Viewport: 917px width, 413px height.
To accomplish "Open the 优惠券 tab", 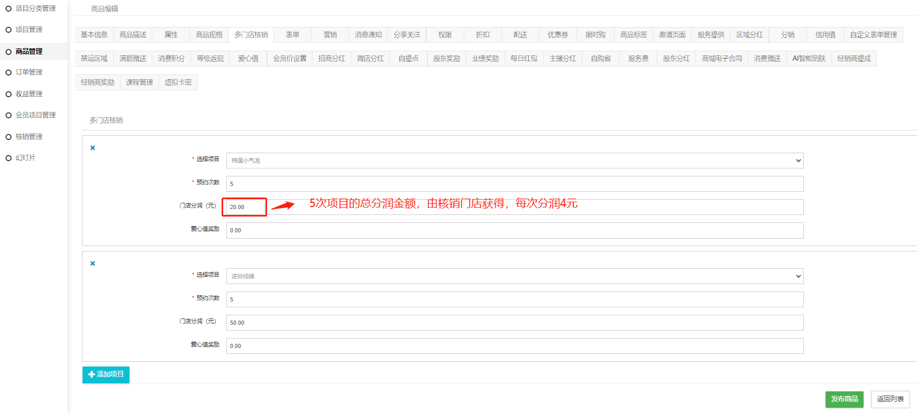I will pos(557,35).
